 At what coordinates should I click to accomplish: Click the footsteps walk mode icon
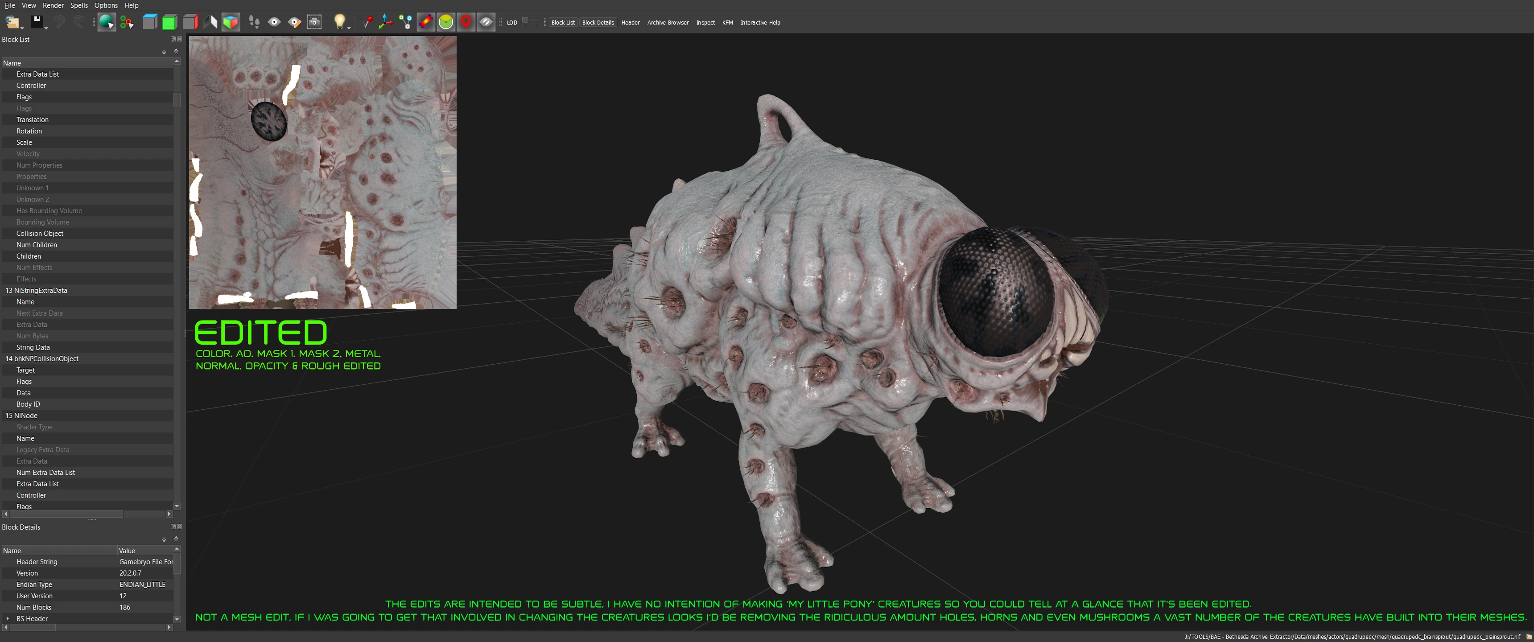254,22
